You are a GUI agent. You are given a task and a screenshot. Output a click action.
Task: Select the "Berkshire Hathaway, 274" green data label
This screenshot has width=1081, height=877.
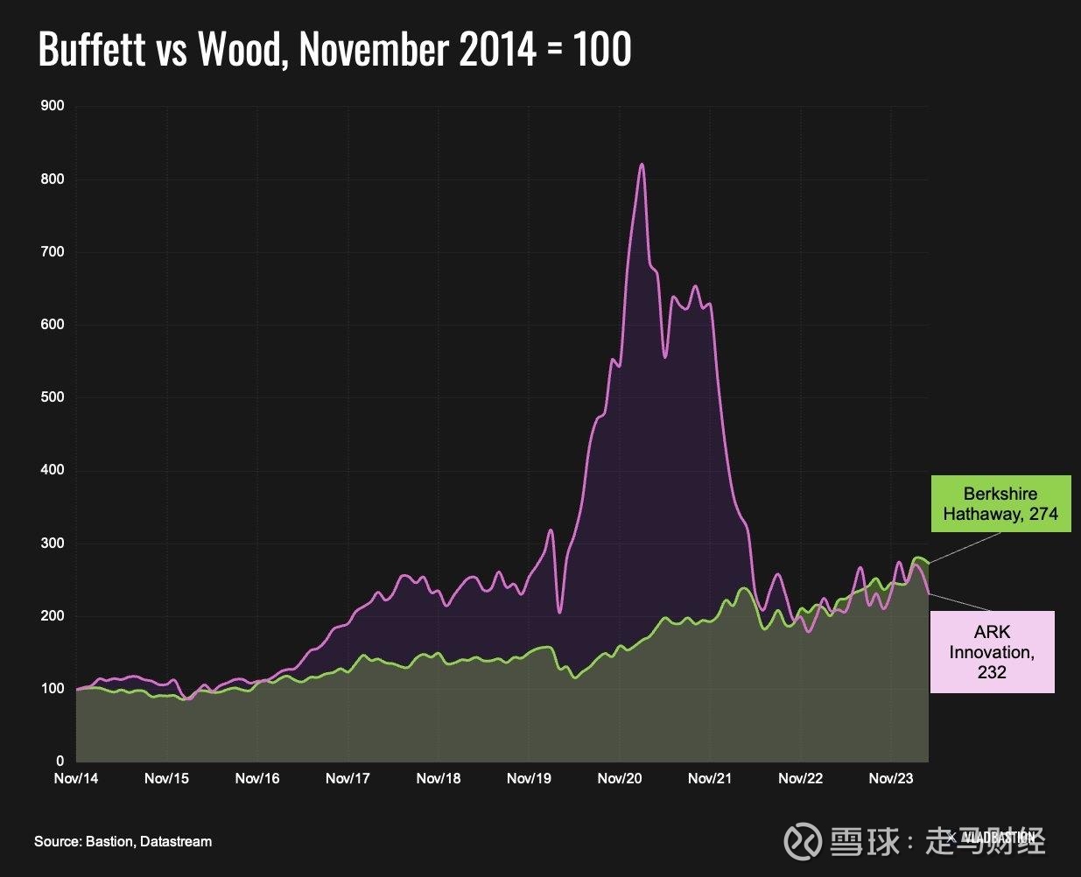point(1000,504)
